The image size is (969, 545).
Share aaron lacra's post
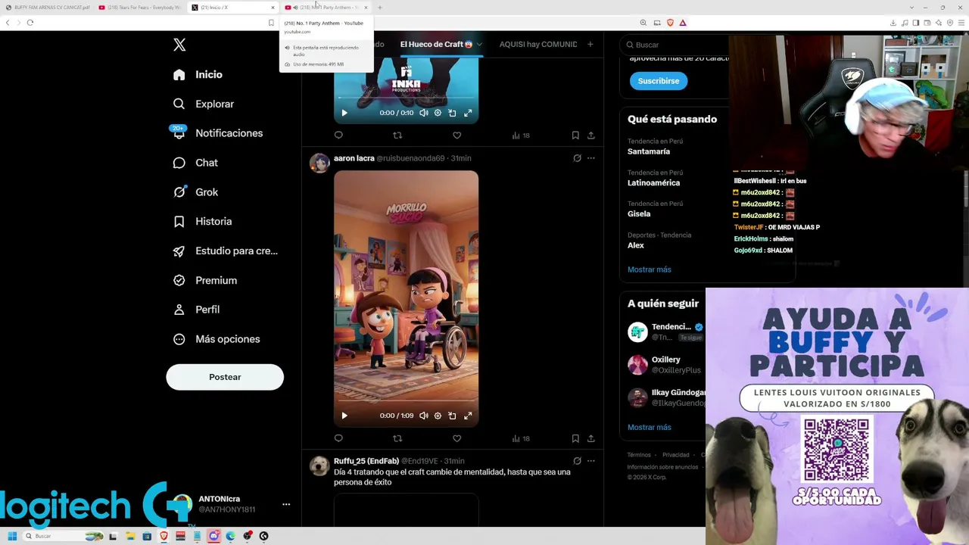click(591, 438)
